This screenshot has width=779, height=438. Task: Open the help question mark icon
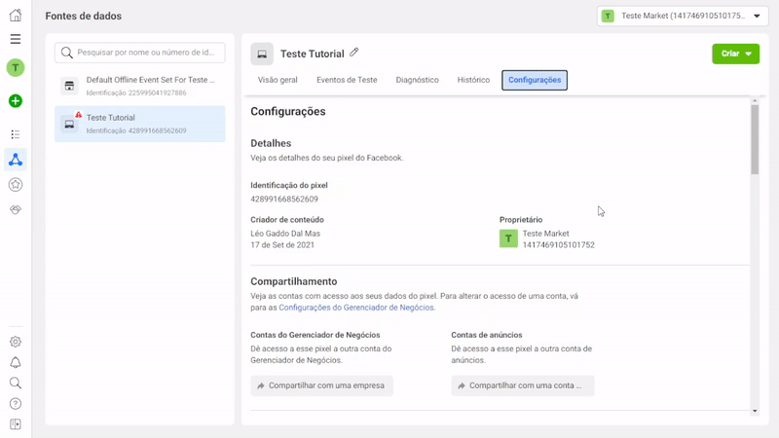[x=15, y=404]
